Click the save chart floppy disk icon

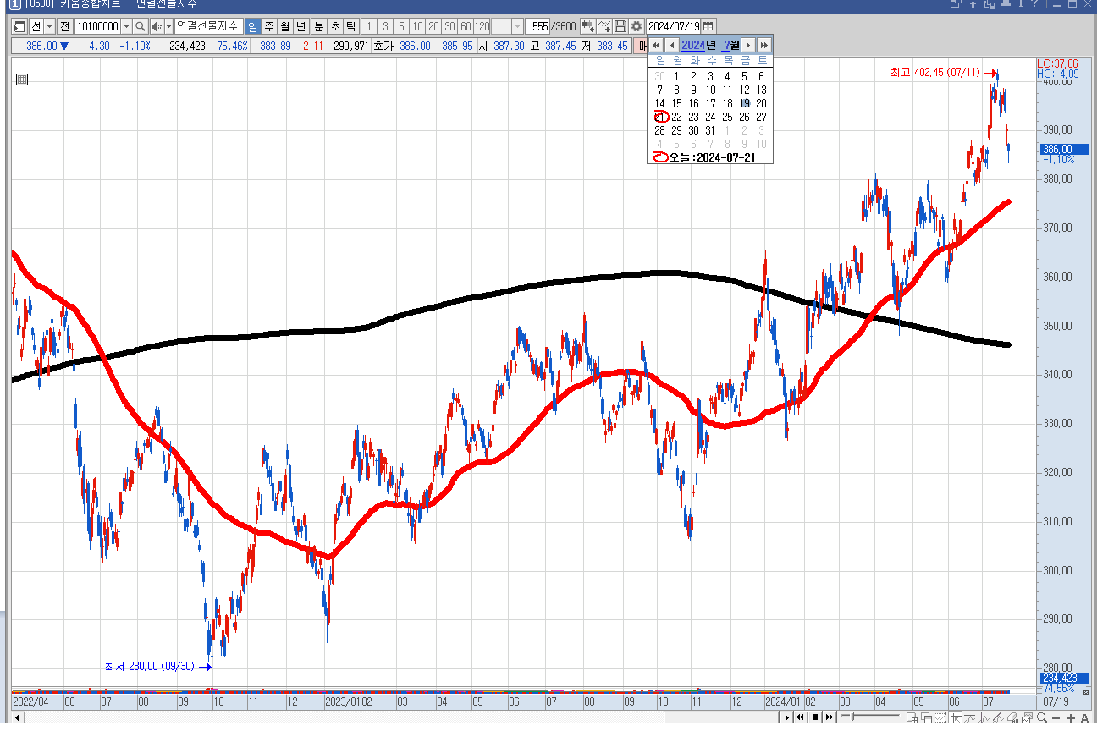pos(620,26)
